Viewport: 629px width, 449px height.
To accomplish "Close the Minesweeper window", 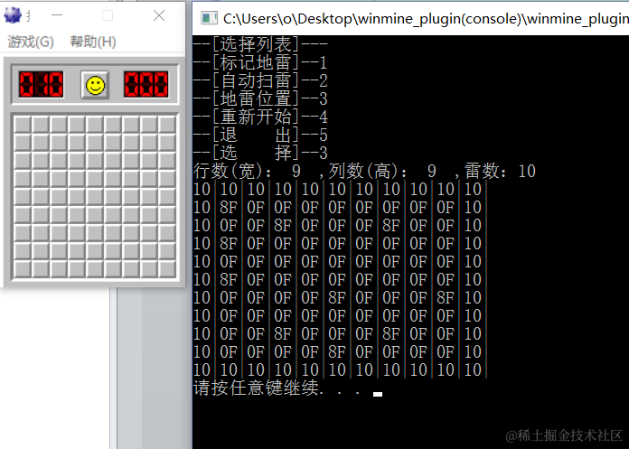I will 159,15.
